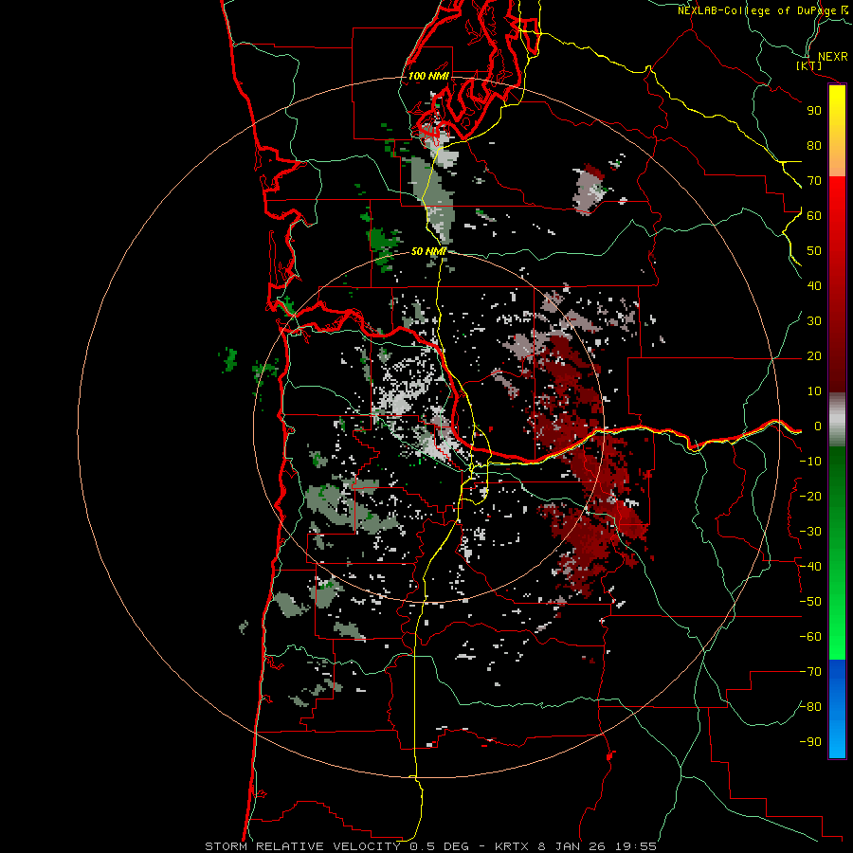Click the 0 value on the velocity scale
This screenshot has height=853, width=853.
(818, 426)
